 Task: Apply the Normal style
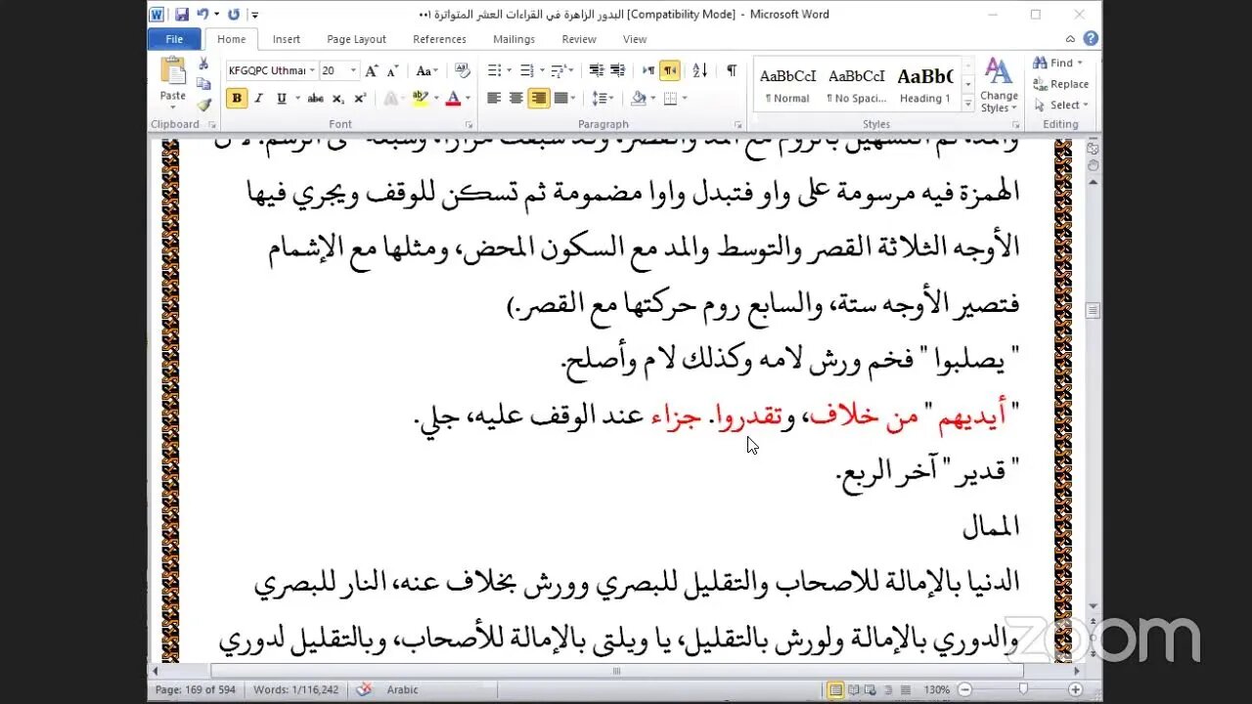(787, 85)
